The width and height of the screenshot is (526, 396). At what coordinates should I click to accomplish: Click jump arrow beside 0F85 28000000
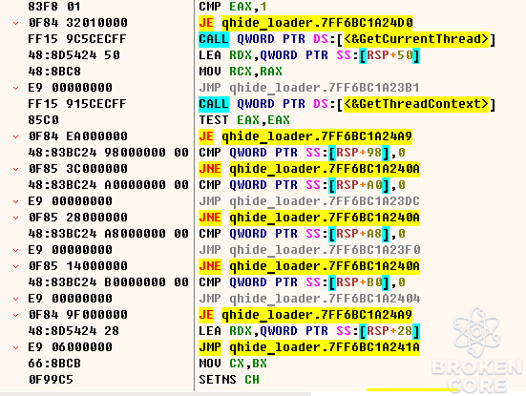(16, 218)
